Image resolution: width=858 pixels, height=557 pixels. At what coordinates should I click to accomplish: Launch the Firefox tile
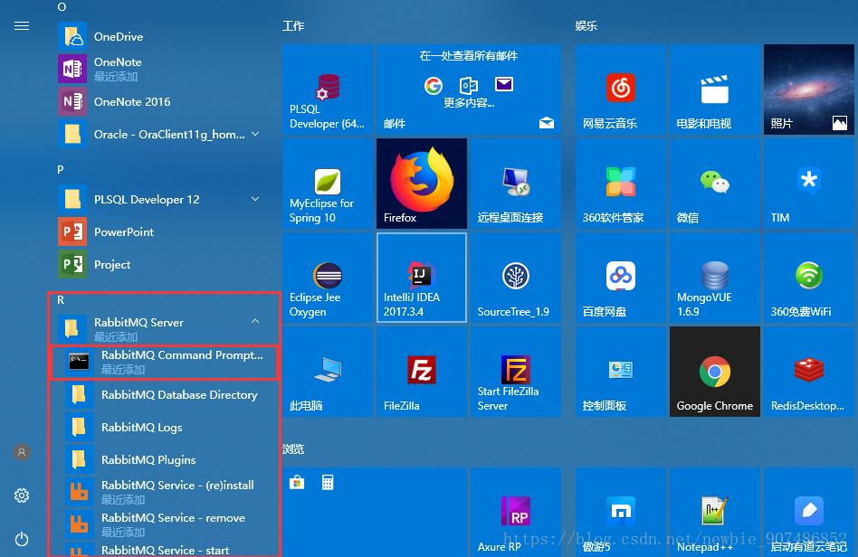pos(422,184)
